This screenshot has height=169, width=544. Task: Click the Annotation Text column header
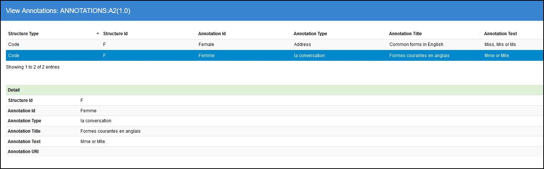tap(501, 34)
